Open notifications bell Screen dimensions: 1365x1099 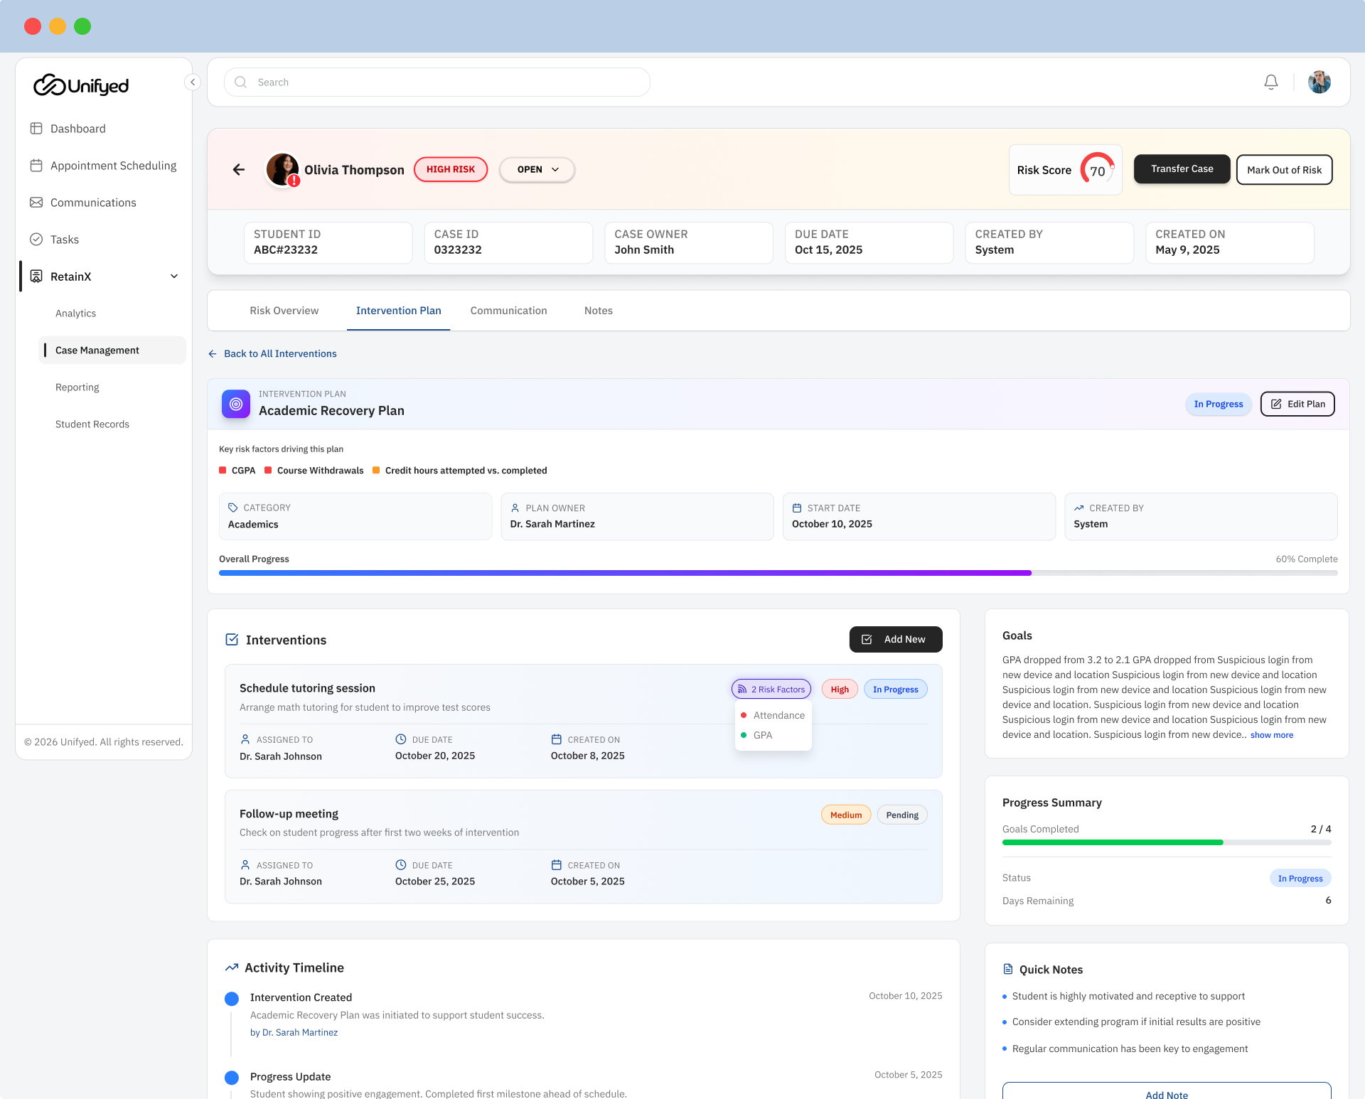(1271, 82)
